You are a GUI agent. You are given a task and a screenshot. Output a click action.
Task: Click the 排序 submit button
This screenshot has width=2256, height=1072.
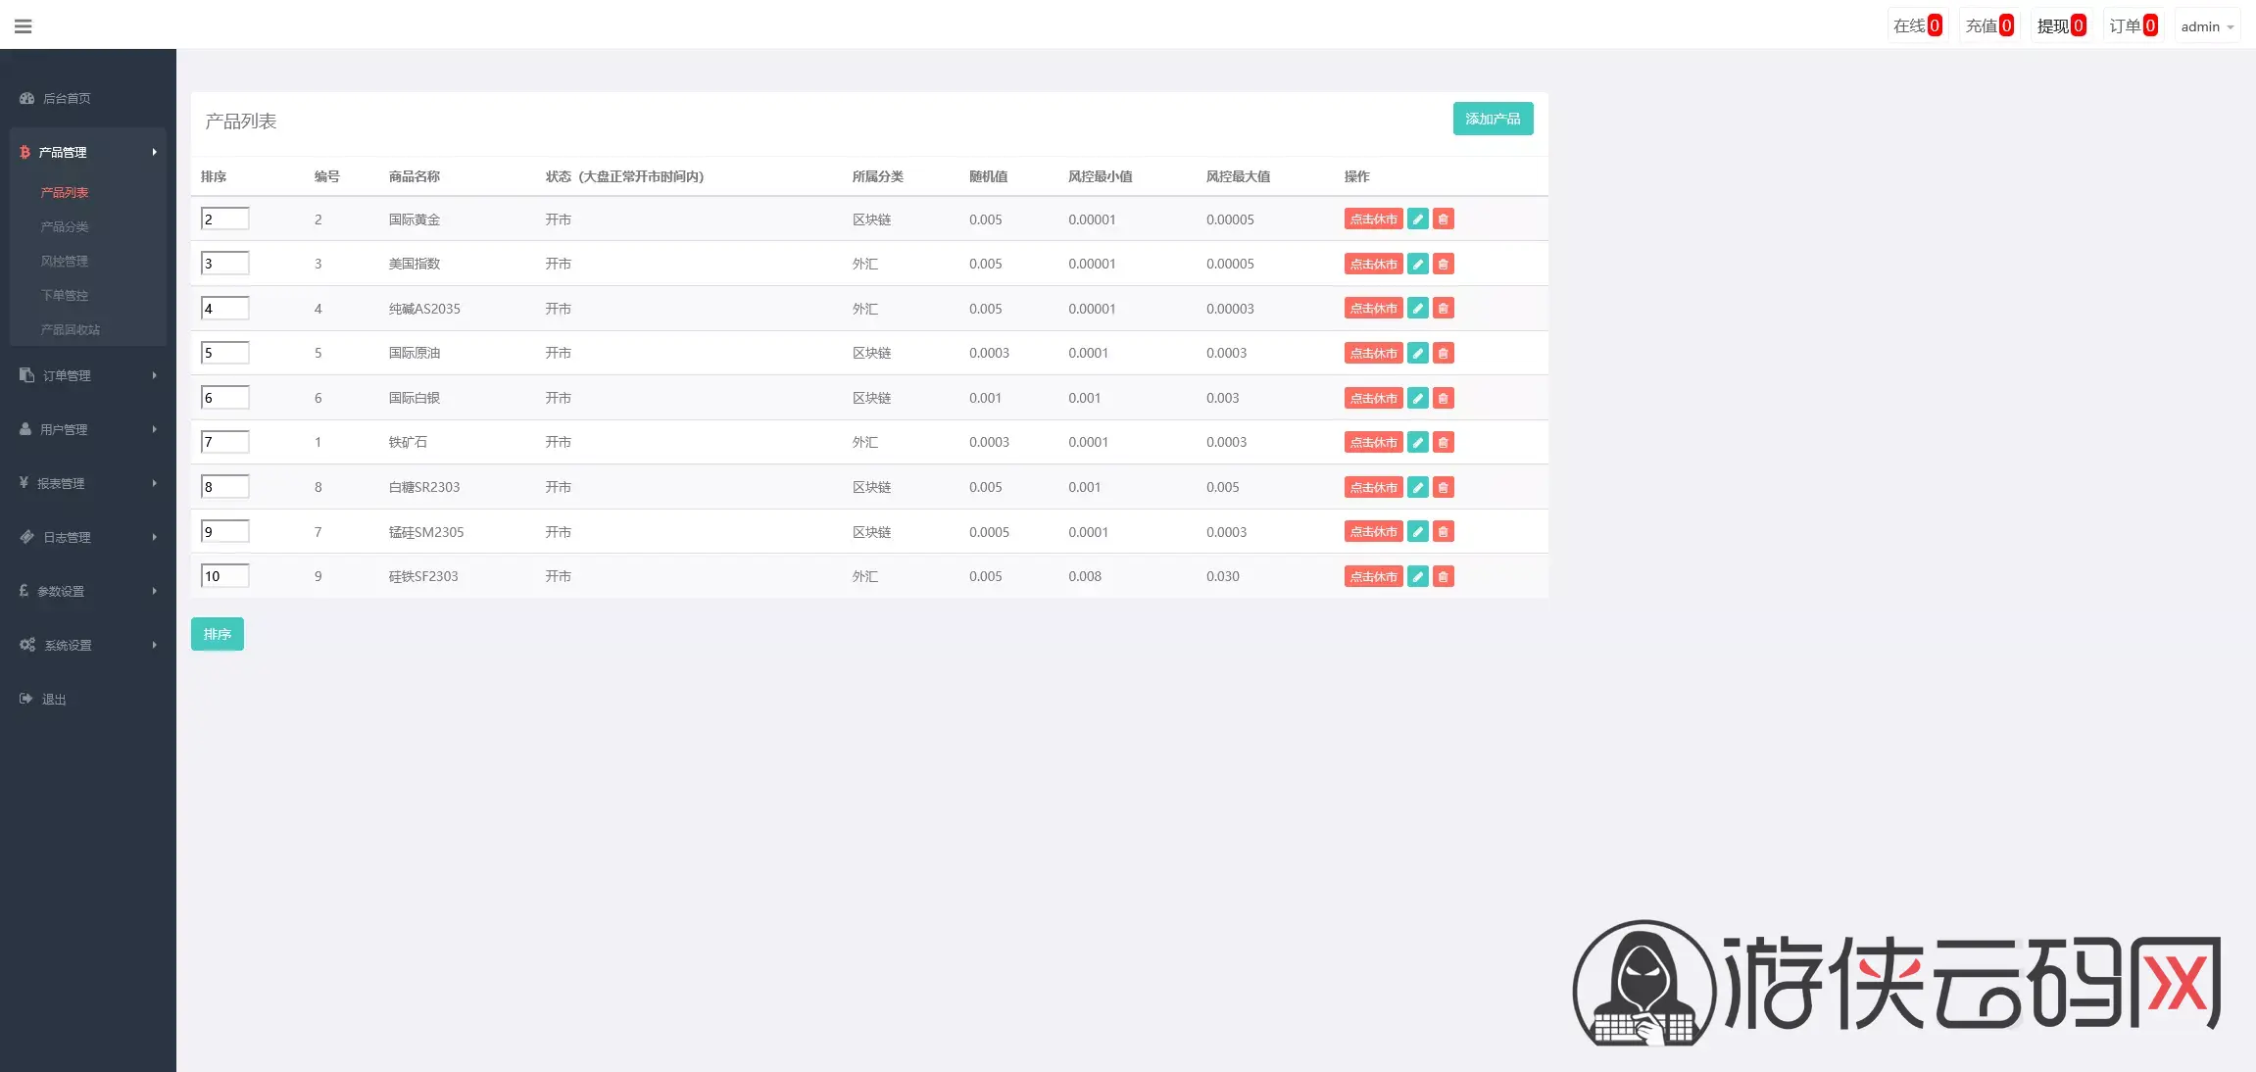point(218,634)
